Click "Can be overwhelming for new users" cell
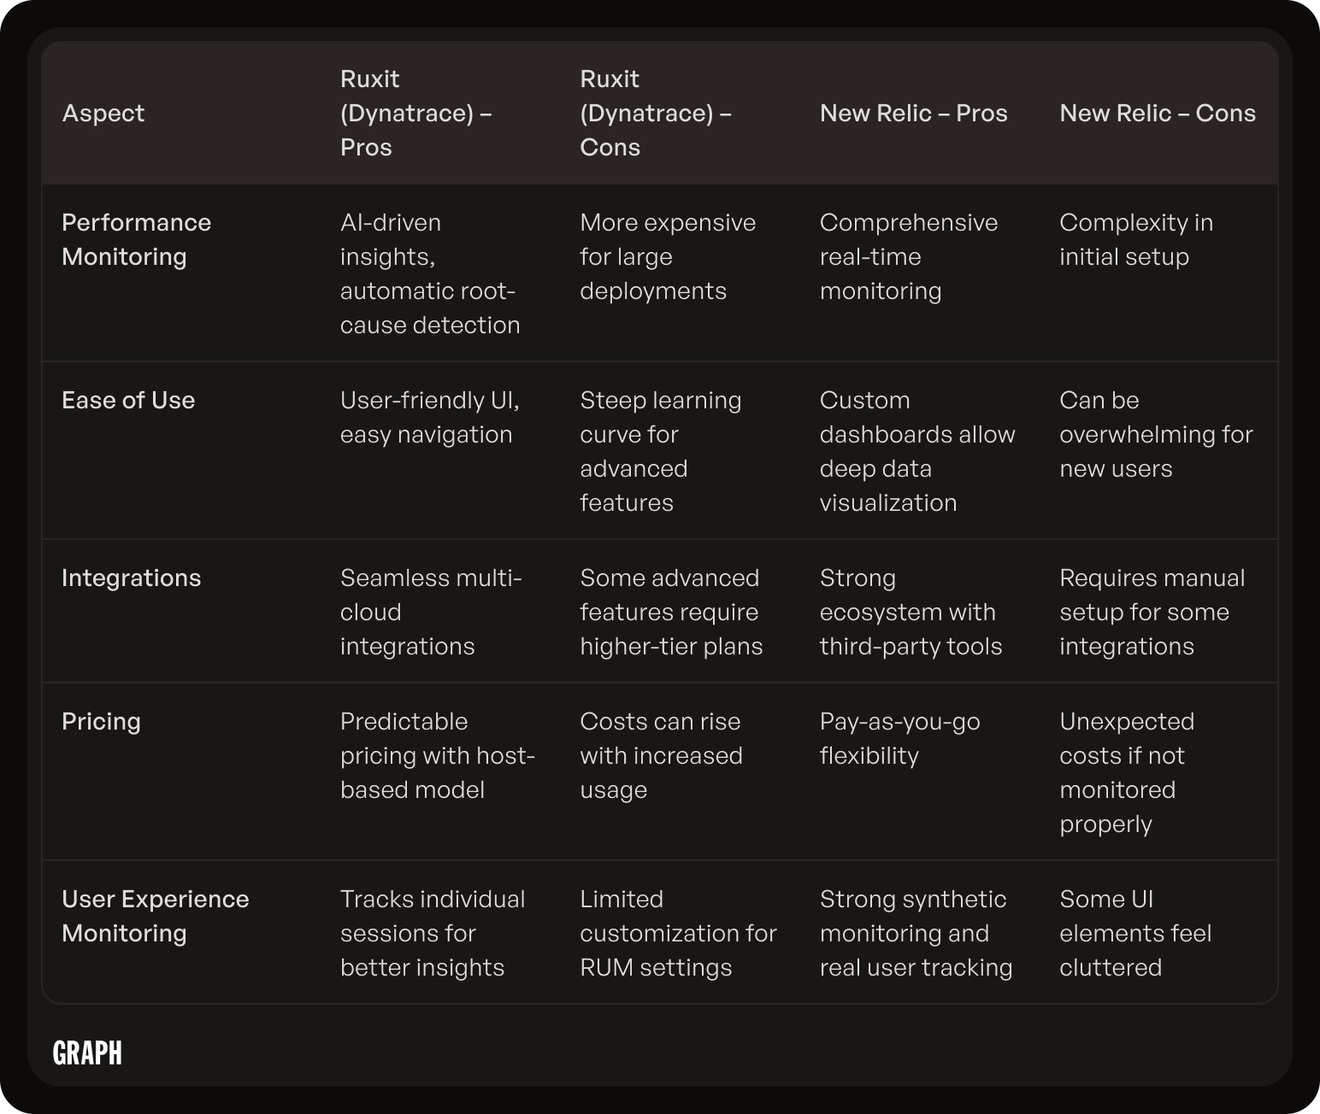Screen dimensions: 1320x1114 tap(1156, 434)
